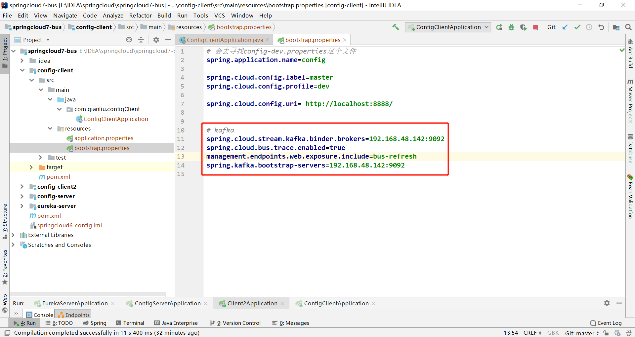Open the Favorites tool window
The height and width of the screenshot is (337, 635).
[x=5, y=267]
